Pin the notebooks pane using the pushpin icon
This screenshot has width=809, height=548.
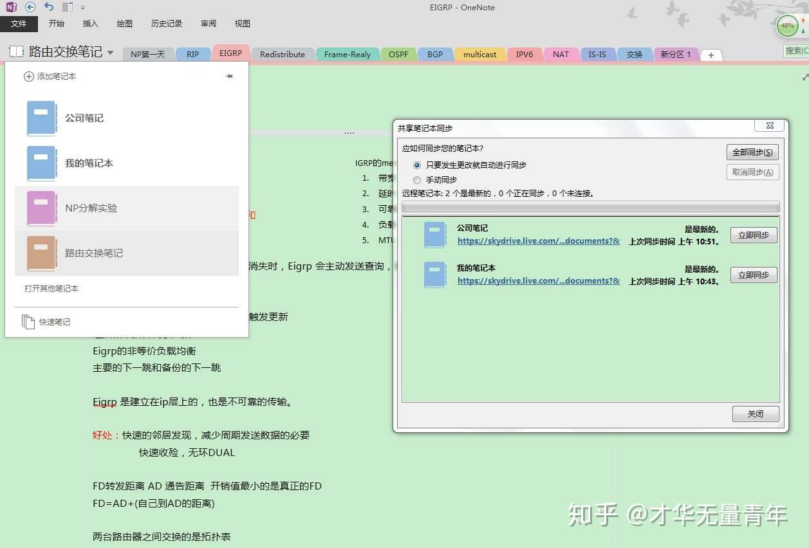click(x=228, y=76)
